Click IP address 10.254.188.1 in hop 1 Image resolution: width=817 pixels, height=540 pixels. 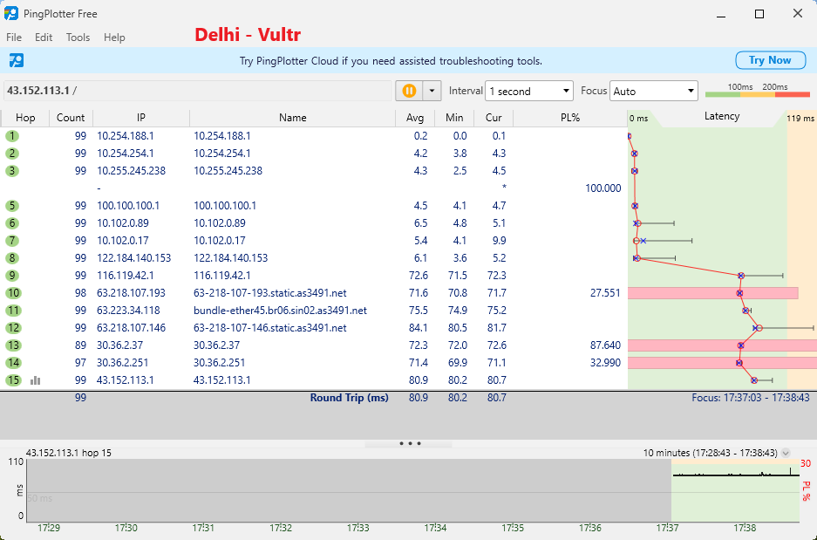[x=126, y=136]
